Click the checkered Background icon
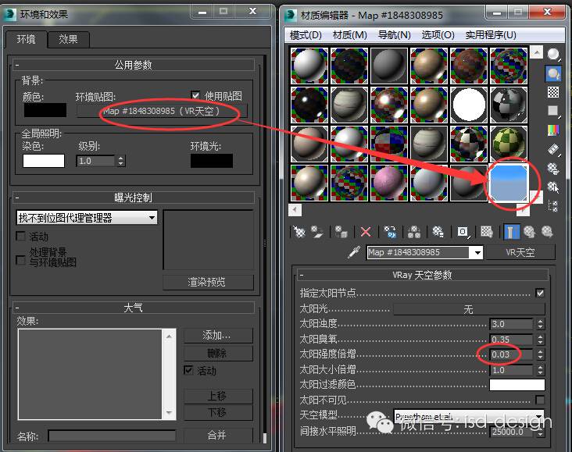Screen dimensions: 572x452 click(553, 92)
